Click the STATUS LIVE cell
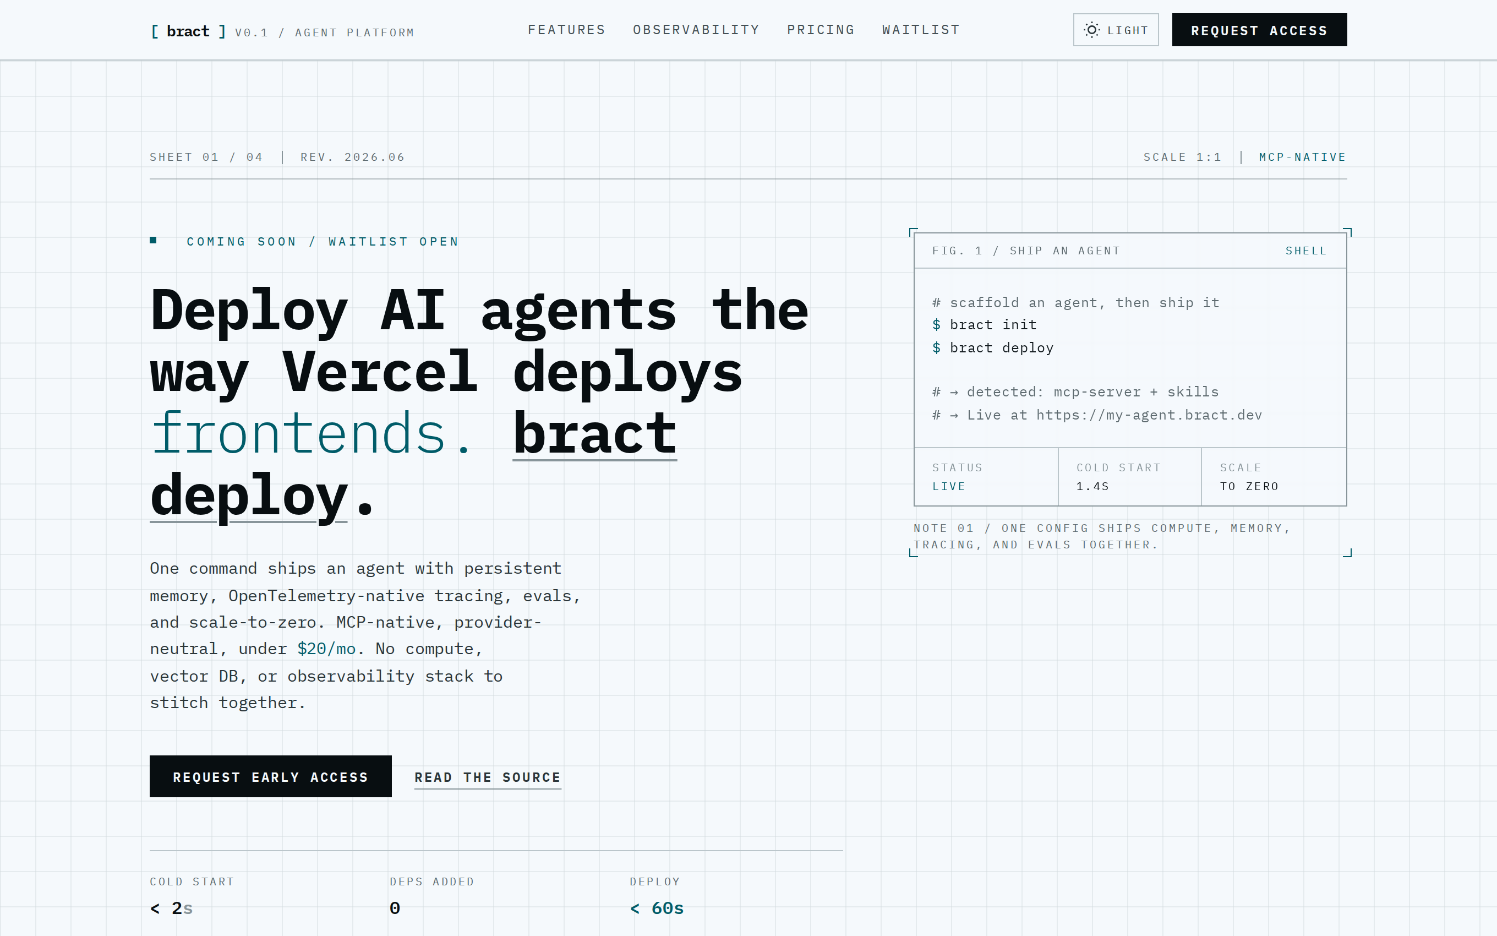The width and height of the screenshot is (1497, 936). (x=986, y=477)
